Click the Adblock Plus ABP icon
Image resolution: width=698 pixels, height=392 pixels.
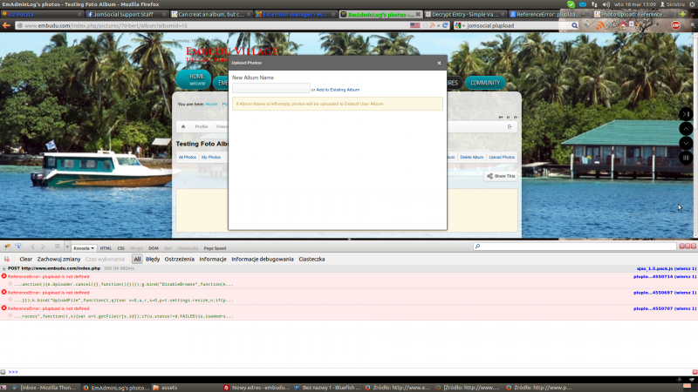[675, 25]
